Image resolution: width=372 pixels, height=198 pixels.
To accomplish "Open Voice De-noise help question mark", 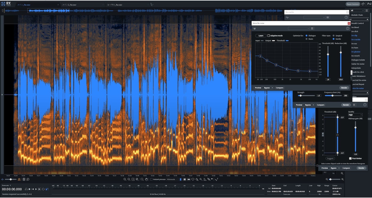I will pyautogui.click(x=348, y=28).
